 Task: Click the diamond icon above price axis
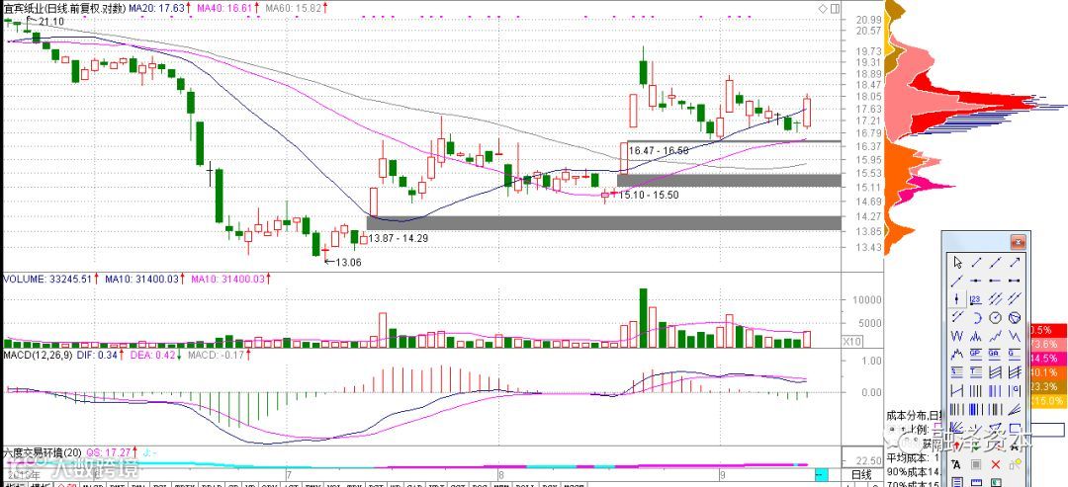pyautogui.click(x=823, y=8)
